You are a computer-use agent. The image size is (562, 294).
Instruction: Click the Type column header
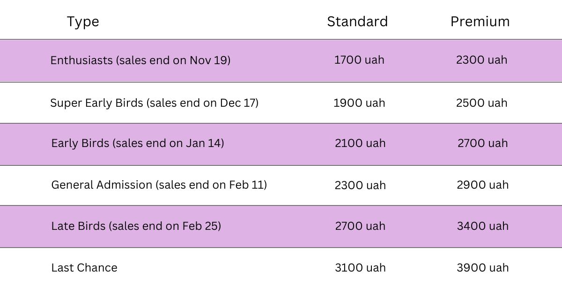click(83, 22)
